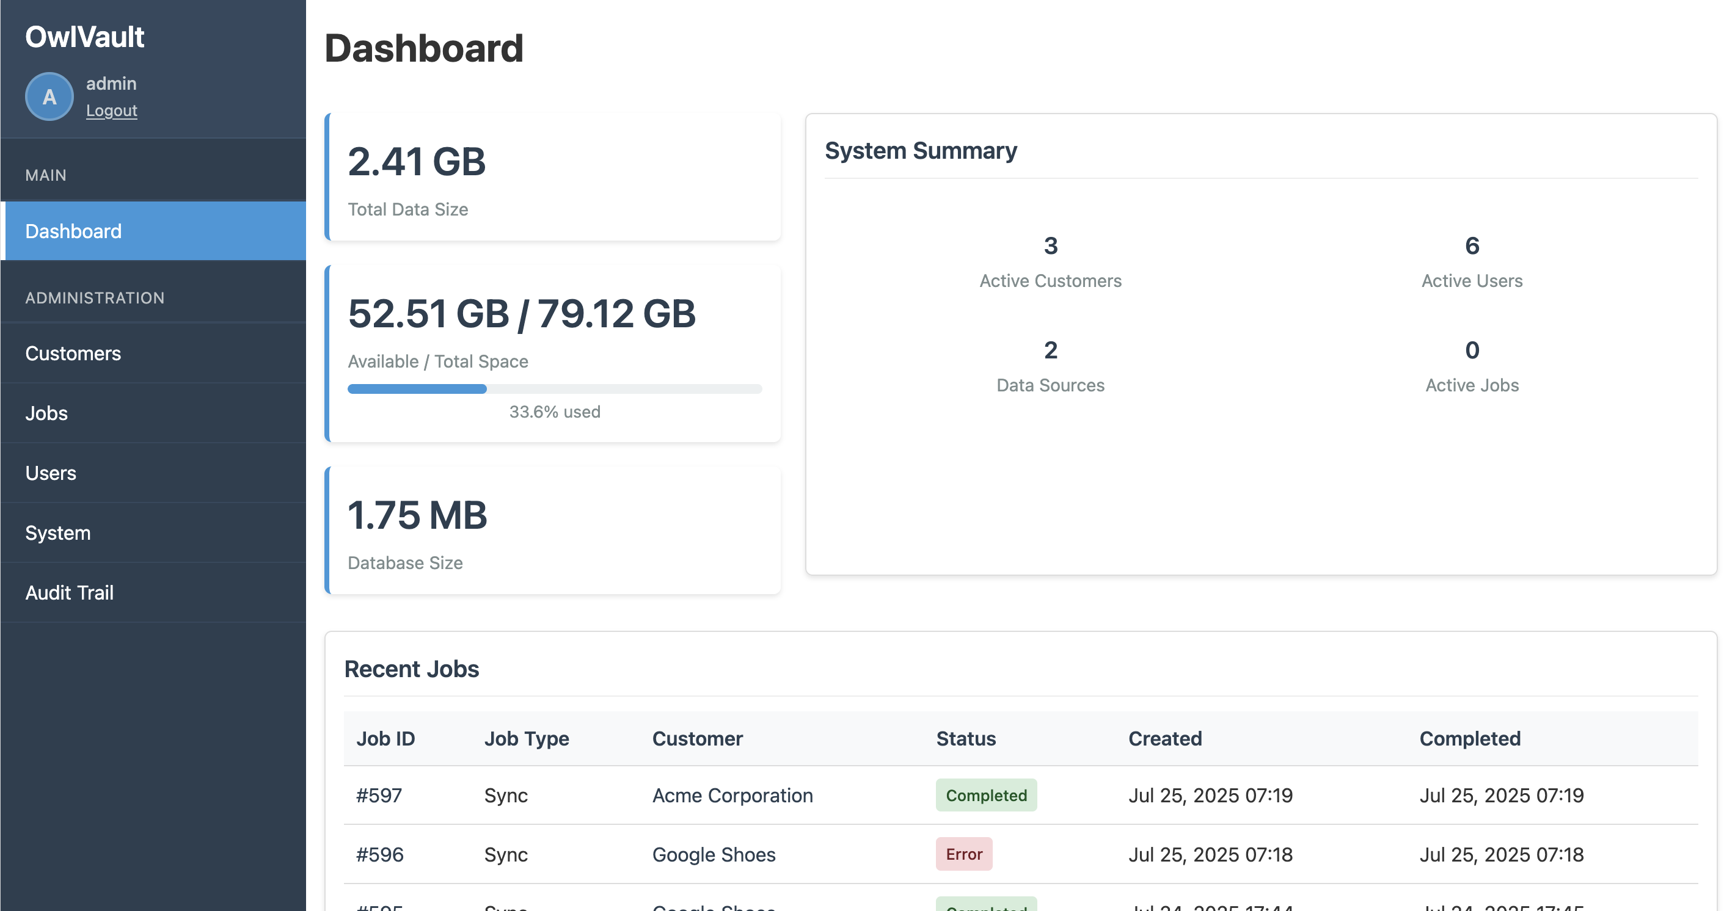Open the Users administration page
The image size is (1735, 911).
tap(51, 472)
